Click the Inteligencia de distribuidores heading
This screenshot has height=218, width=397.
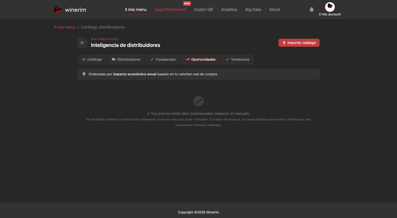(125, 45)
